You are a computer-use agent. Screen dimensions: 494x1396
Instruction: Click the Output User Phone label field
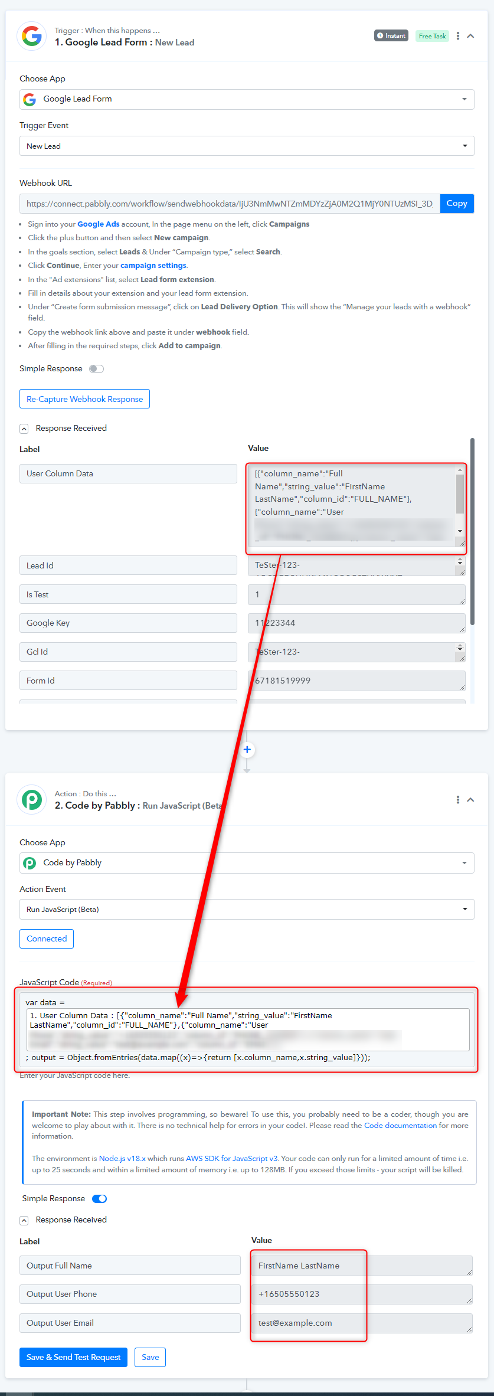pos(130,1294)
